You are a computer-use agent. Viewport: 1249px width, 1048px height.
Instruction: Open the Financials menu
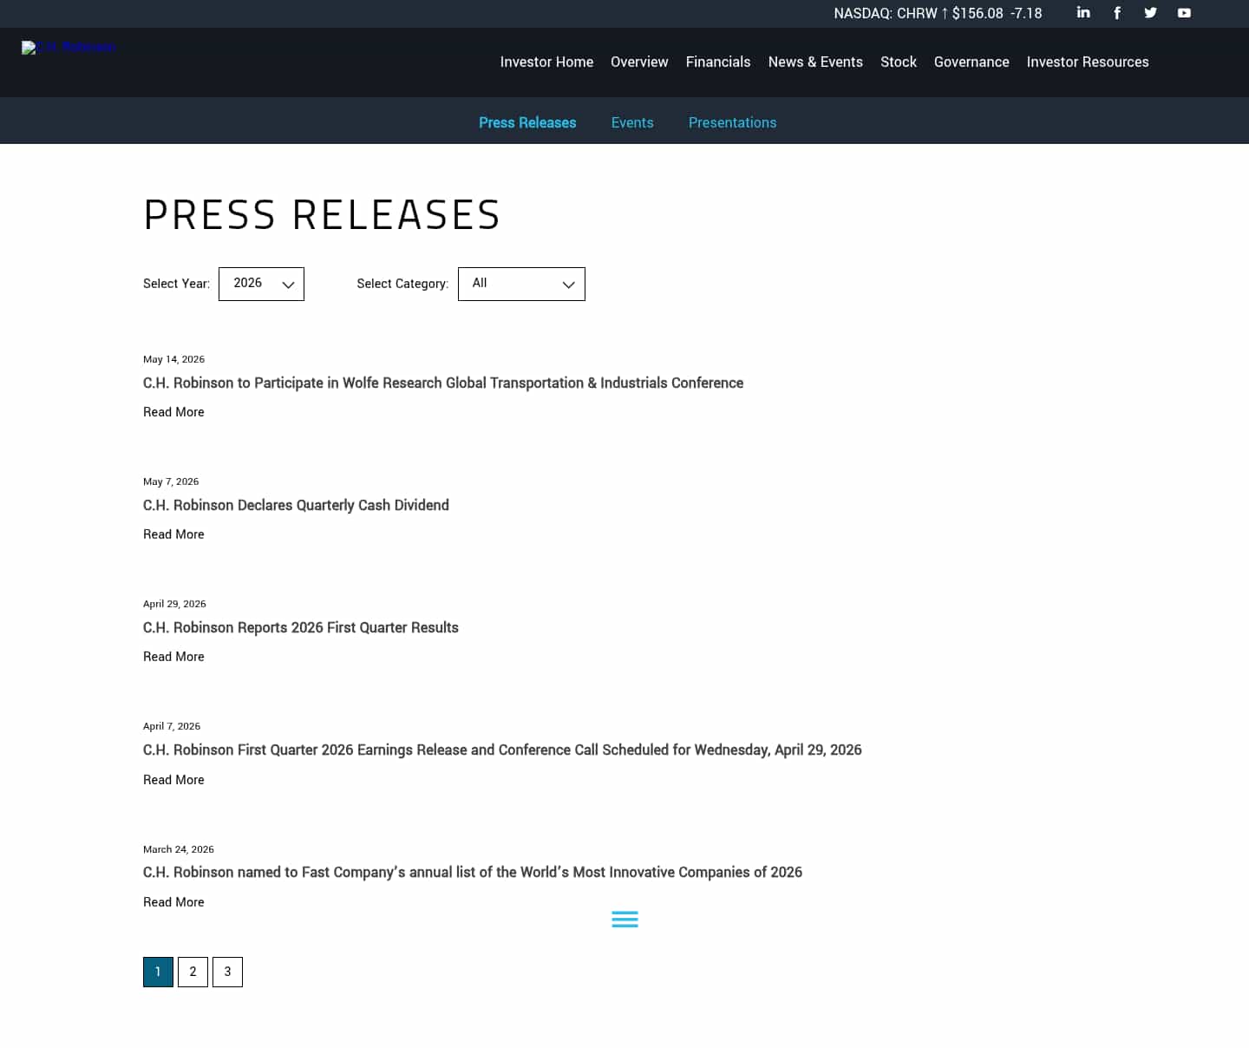[718, 62]
